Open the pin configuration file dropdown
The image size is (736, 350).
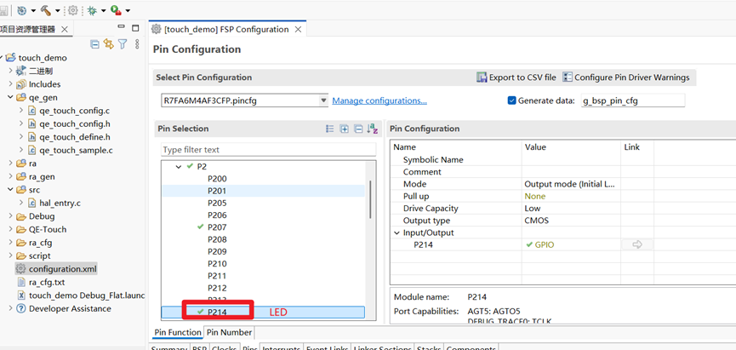[323, 100]
